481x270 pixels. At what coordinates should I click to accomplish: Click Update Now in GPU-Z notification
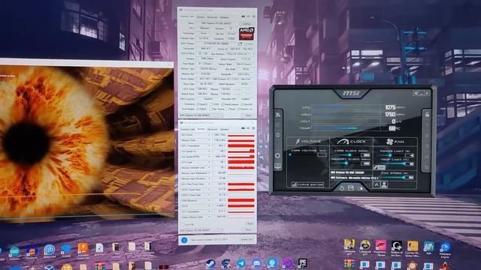coord(247,239)
